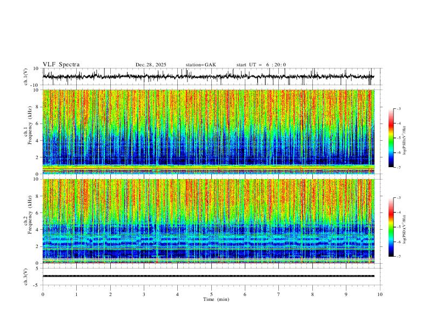Click time axis tick label "4"

pos(178,294)
